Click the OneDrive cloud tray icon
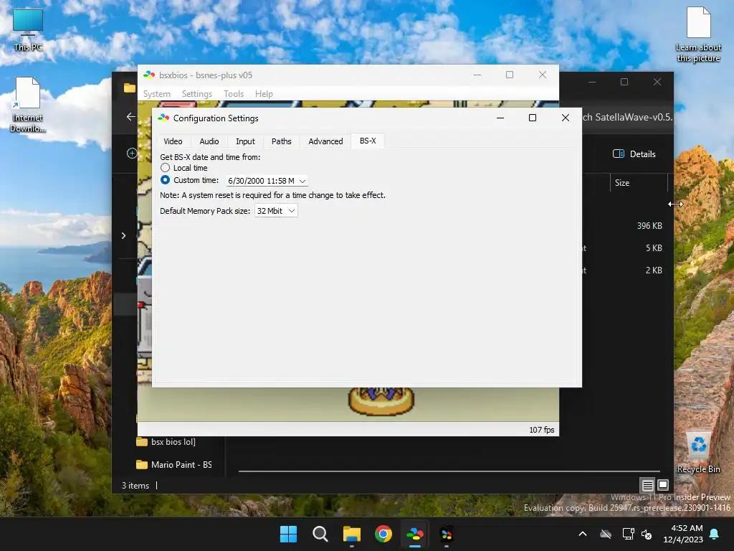The image size is (734, 551). 606,534
